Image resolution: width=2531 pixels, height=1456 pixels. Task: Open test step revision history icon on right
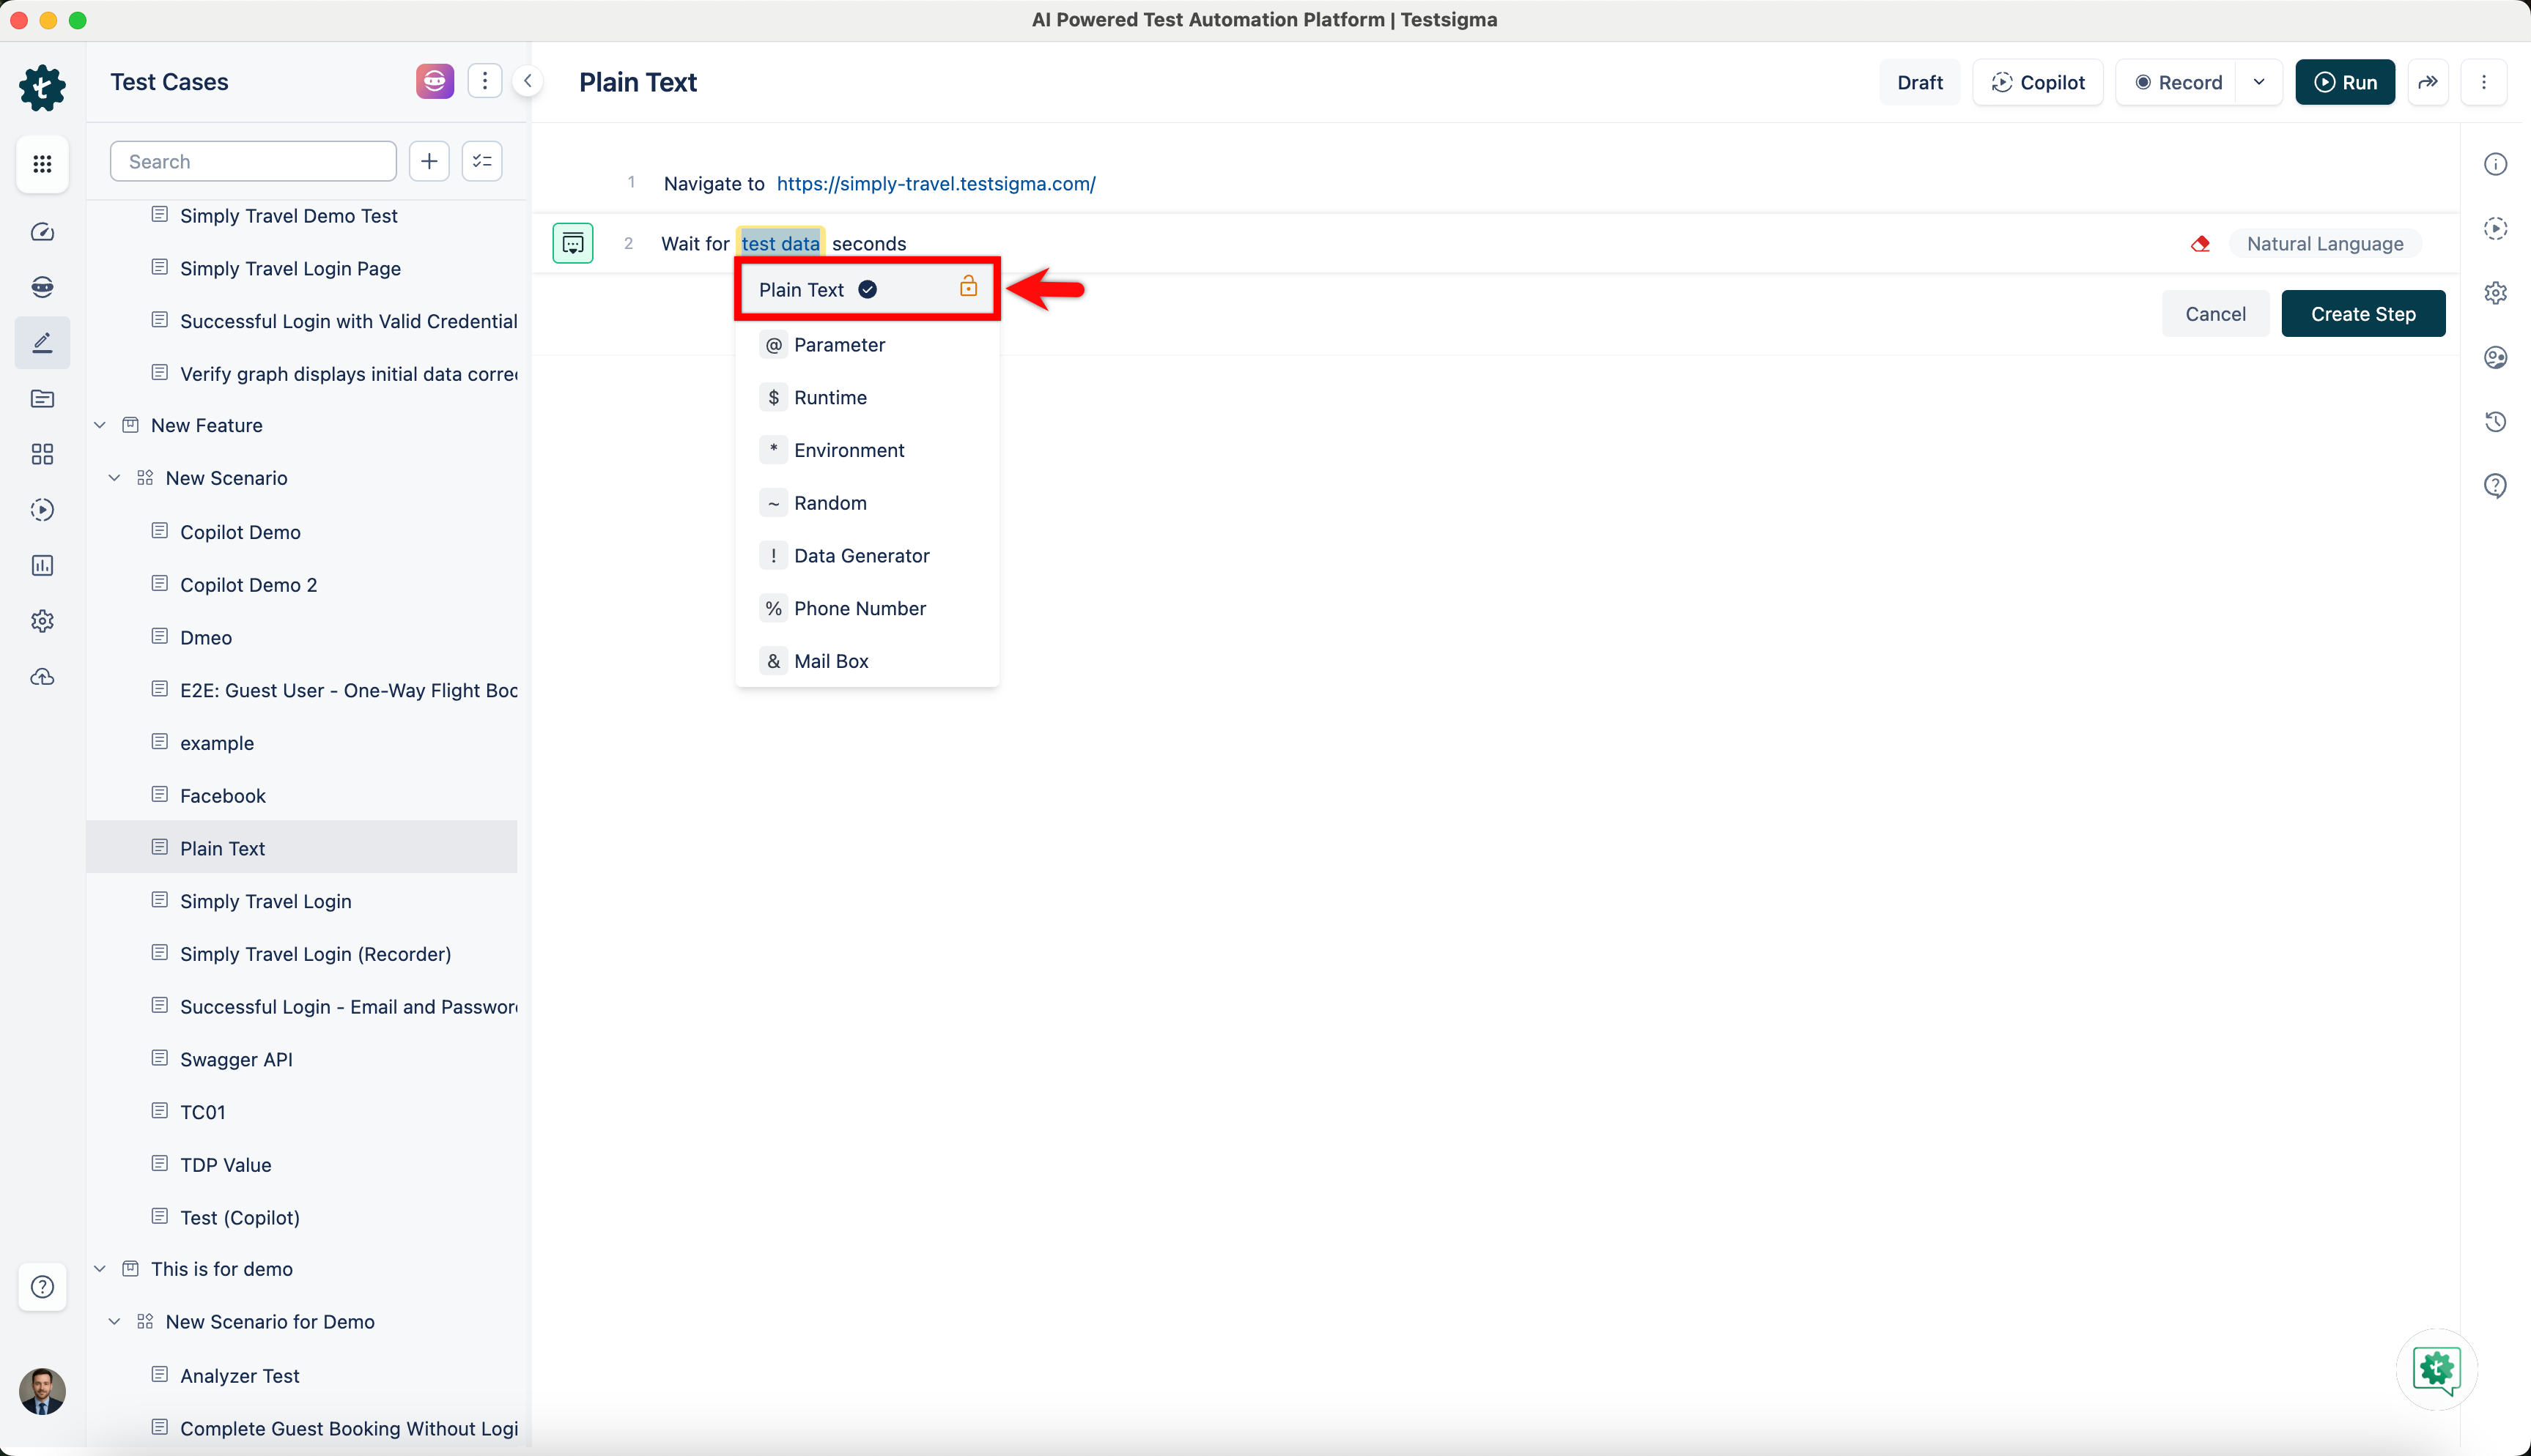pos(2496,421)
